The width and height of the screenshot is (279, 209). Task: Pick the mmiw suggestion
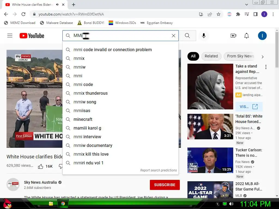point(120,67)
